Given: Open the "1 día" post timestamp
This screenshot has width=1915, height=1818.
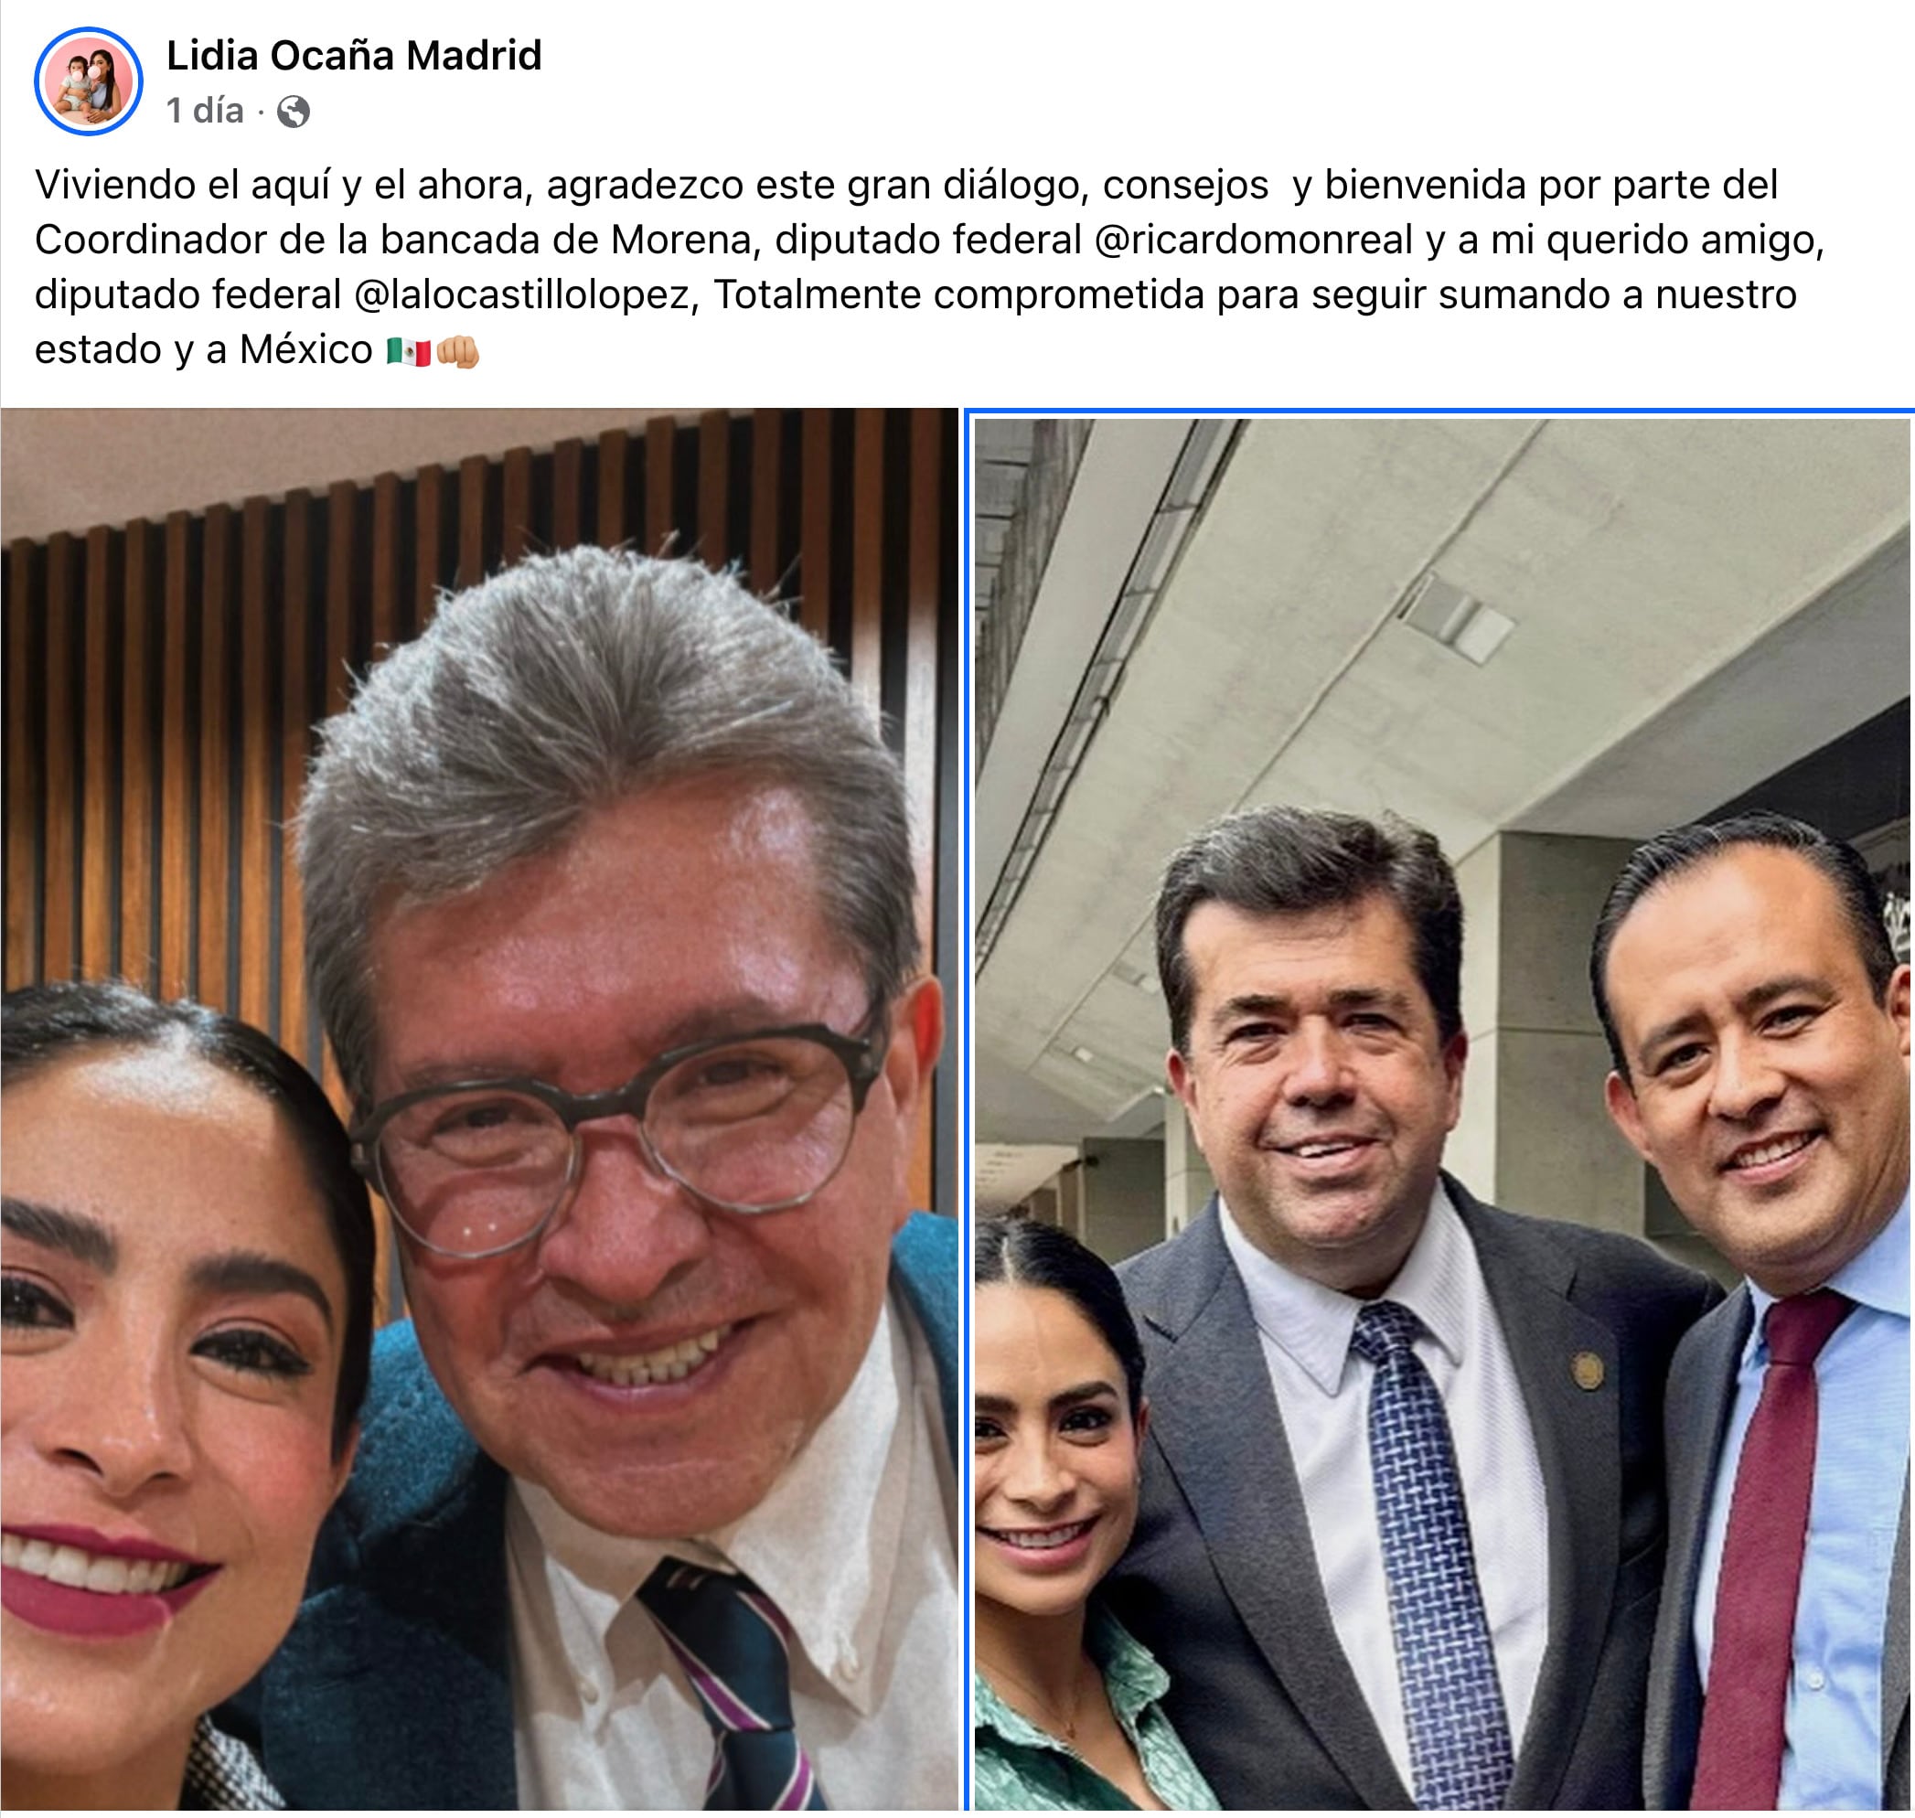Looking at the screenshot, I should pyautogui.click(x=205, y=111).
